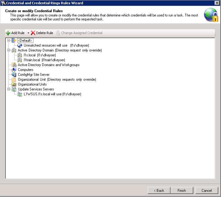Click the Add Rule toolbar label
The height and width of the screenshot is (197, 221).
[x=18, y=33]
